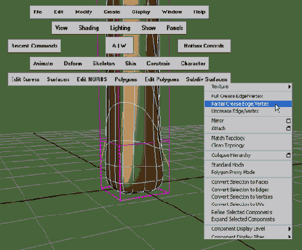Choose Refine Selected Components
The height and width of the screenshot is (250, 302).
point(248,212)
